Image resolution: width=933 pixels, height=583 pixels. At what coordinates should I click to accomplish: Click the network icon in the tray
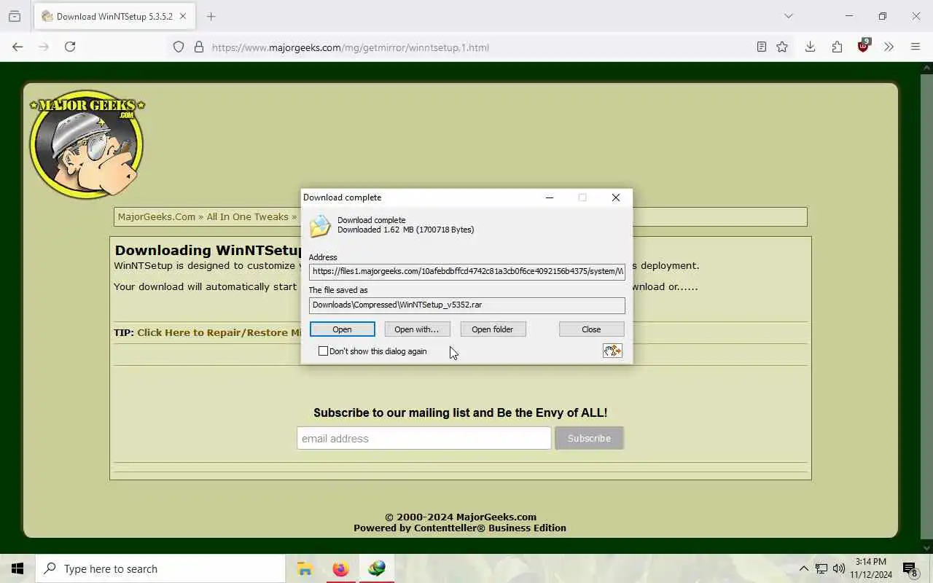(821, 568)
